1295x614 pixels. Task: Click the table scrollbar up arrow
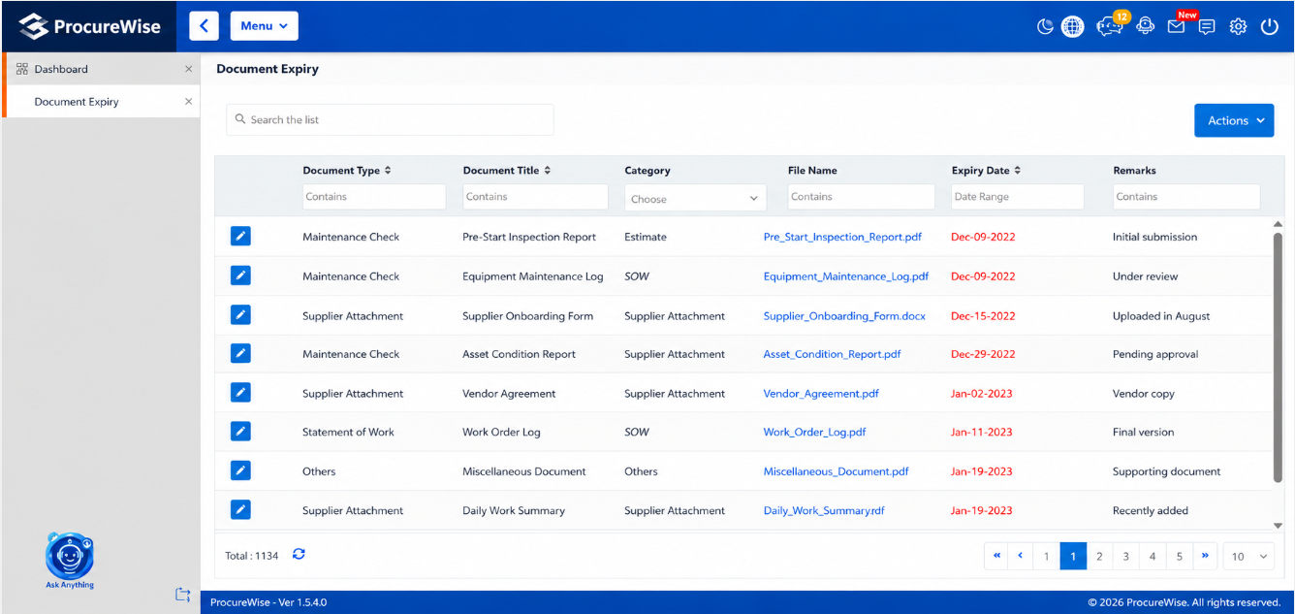click(1278, 224)
